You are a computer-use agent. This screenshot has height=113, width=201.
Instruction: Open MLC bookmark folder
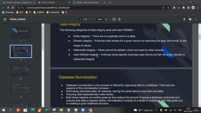[x=20, y=12]
